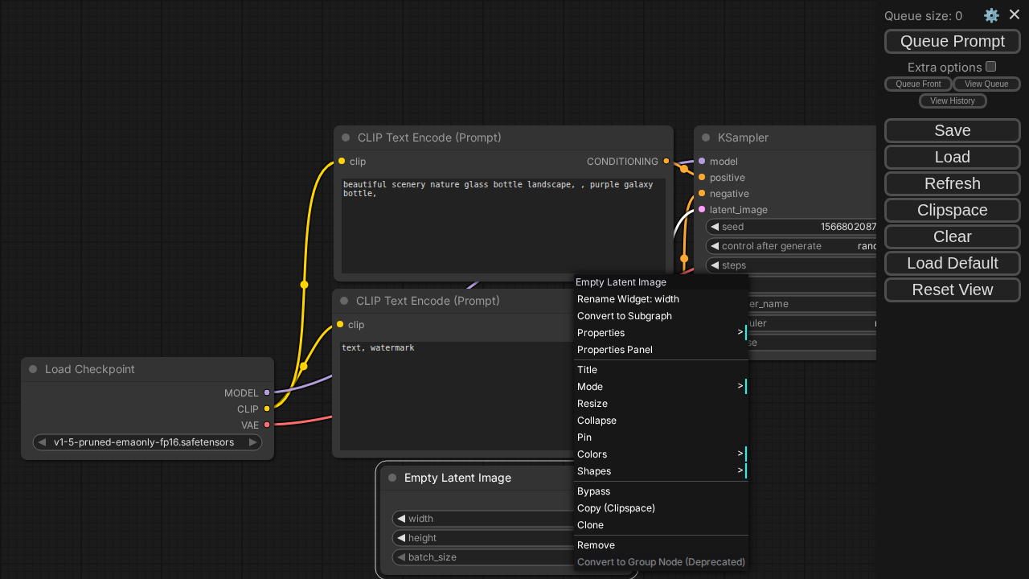Click the Empty Latent Image collapse dot
The image size is (1029, 579).
click(x=392, y=478)
